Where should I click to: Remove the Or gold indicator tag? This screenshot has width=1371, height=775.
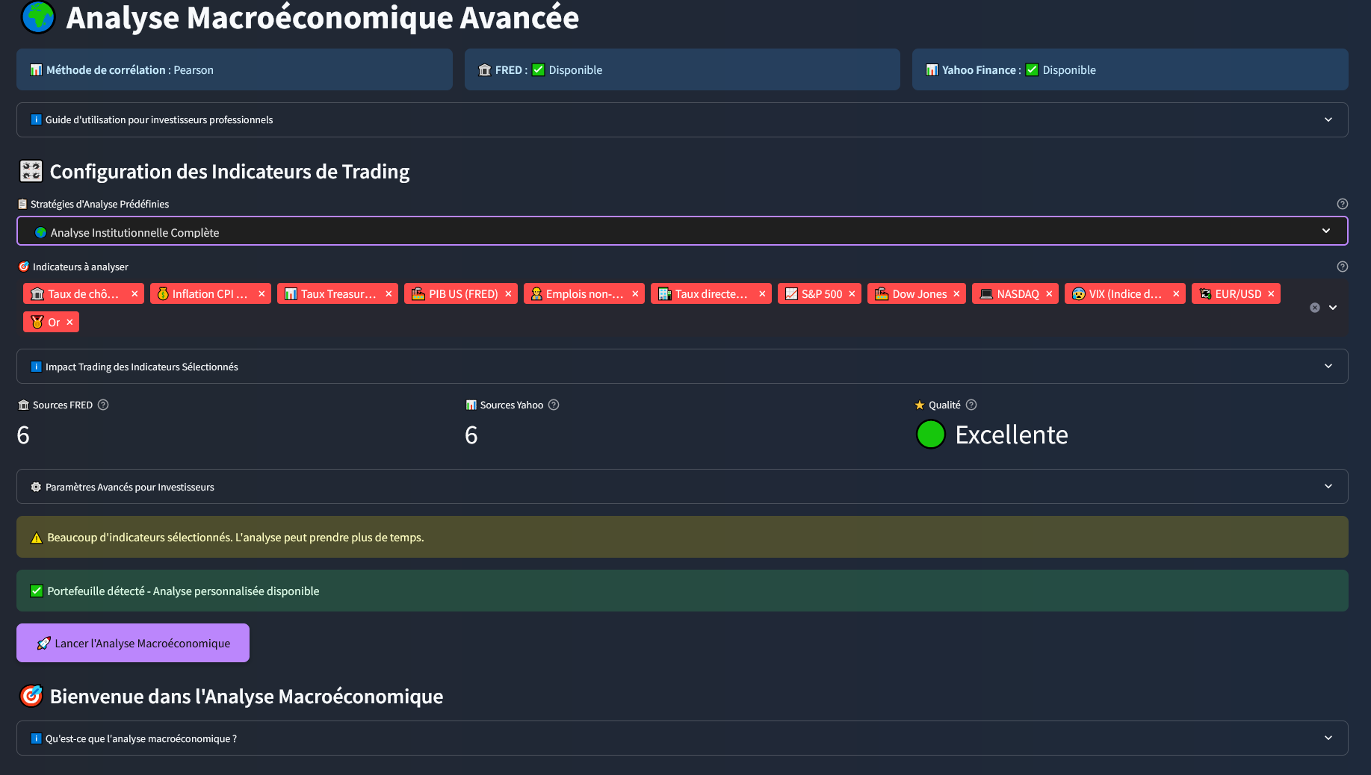69,323
